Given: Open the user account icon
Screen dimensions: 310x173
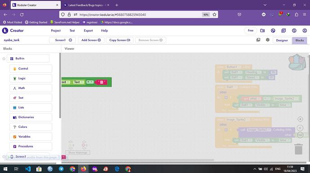Looking at the screenshot, I should click(x=305, y=30).
